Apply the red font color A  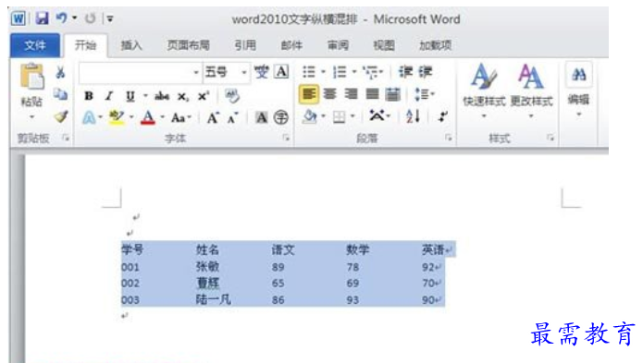(x=148, y=118)
